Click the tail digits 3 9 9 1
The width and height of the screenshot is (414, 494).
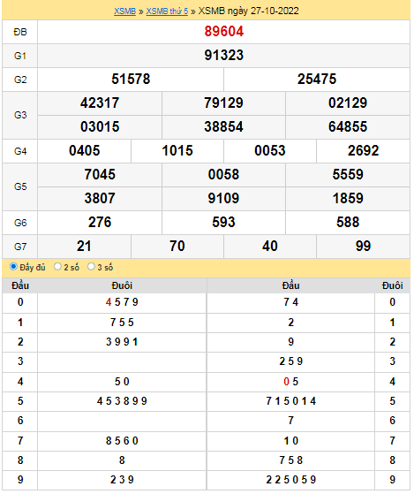pos(122,342)
